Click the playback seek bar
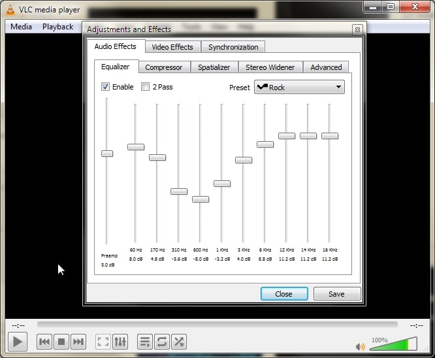The image size is (435, 358). click(217, 325)
